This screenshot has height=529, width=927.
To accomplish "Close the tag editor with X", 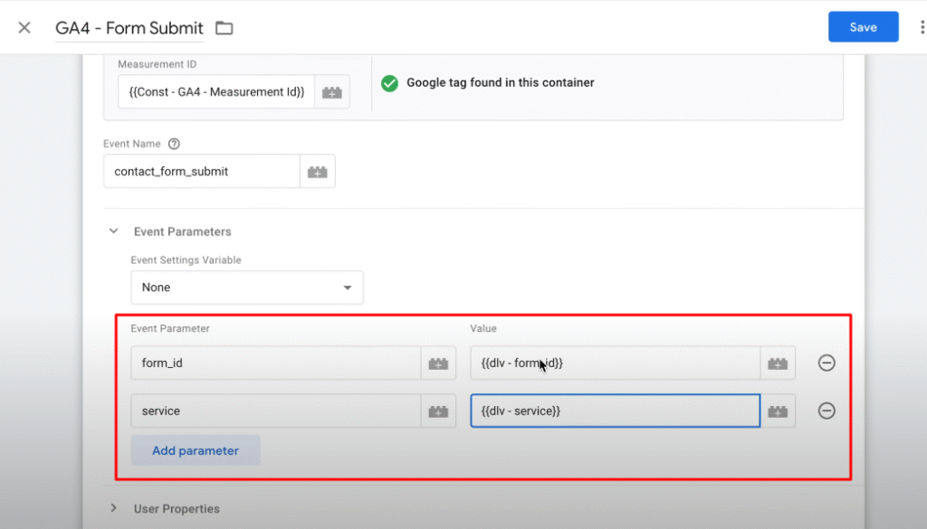I will click(x=24, y=27).
